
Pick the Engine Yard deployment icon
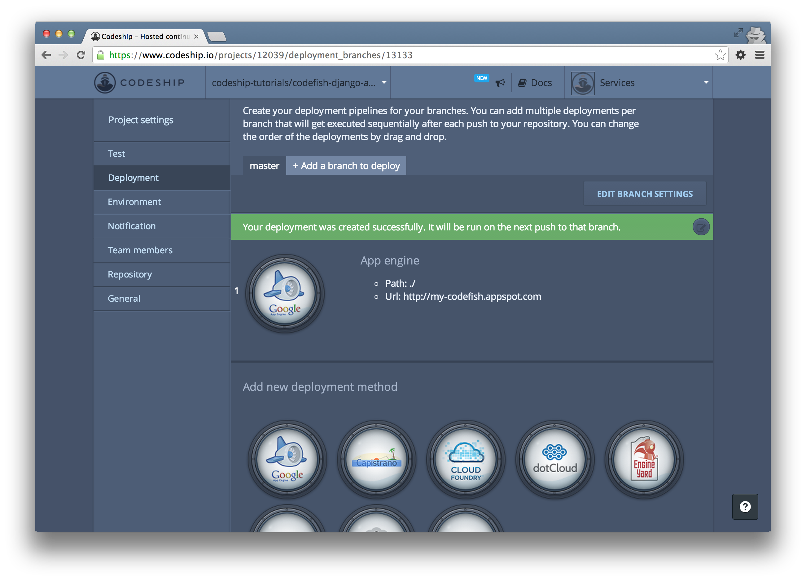click(644, 459)
